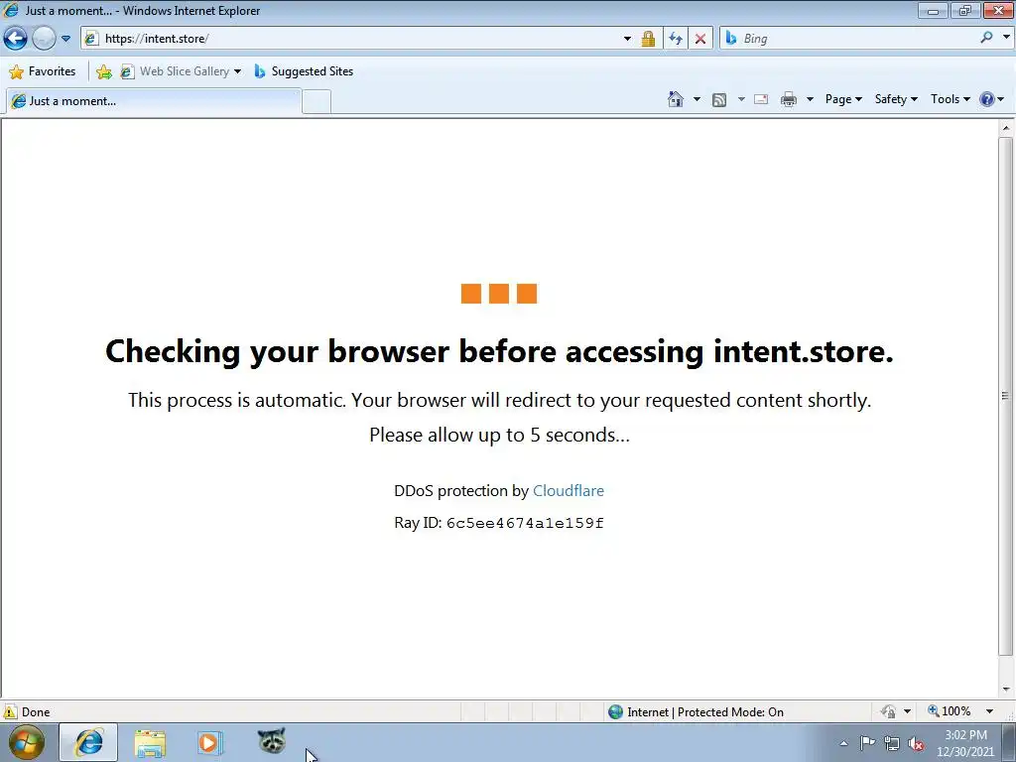This screenshot has width=1016, height=762.
Task: Click 'Internet | Protected Mode: On' status text
Action: tap(705, 712)
